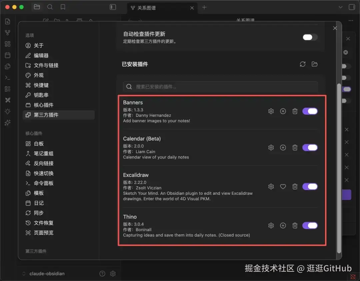Toggle 自动检查插件更新 switch
This screenshot has height=281, width=360.
coord(310,37)
